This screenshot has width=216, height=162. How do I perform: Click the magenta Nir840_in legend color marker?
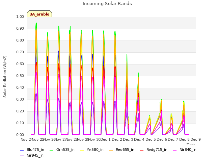click(175, 150)
